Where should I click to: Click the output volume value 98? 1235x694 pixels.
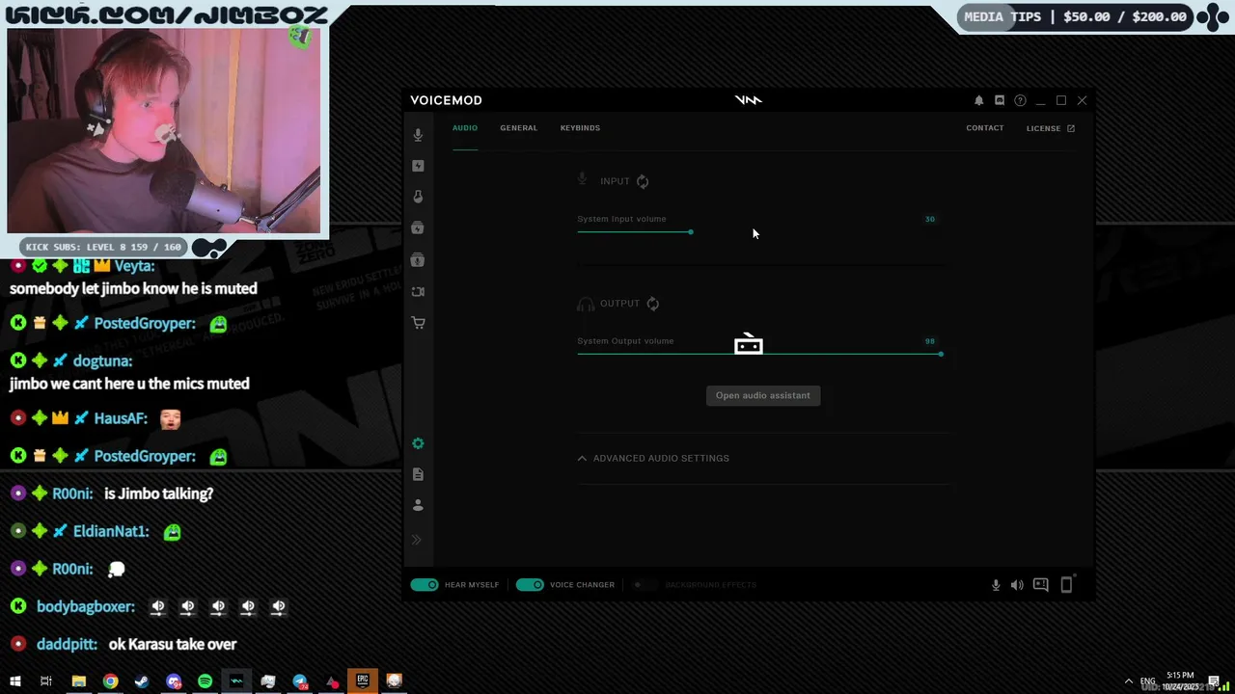point(930,341)
